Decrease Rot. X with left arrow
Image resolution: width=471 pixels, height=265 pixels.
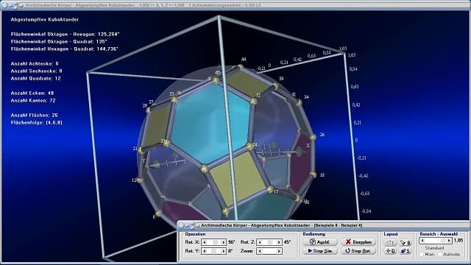click(205, 242)
